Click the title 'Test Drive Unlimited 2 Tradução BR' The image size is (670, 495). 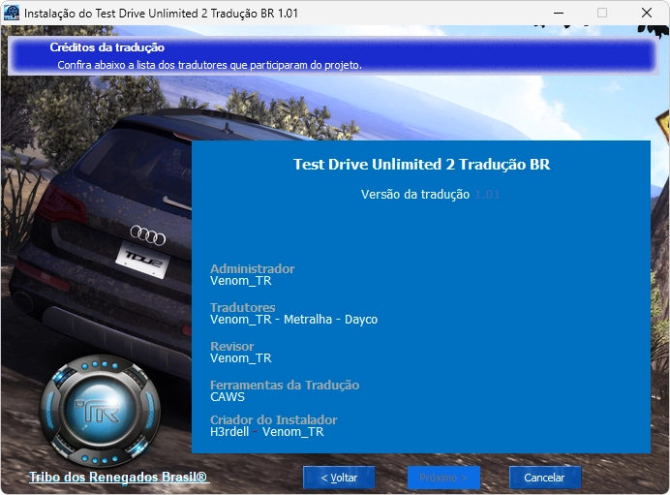[x=421, y=164]
